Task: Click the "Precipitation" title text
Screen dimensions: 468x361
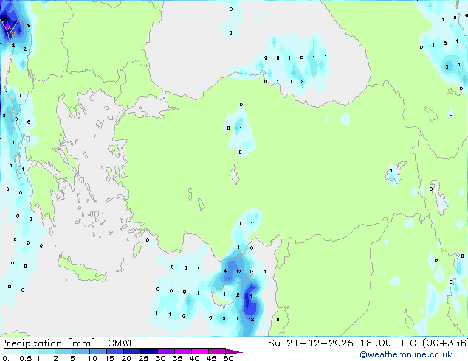Action: pyautogui.click(x=31, y=343)
